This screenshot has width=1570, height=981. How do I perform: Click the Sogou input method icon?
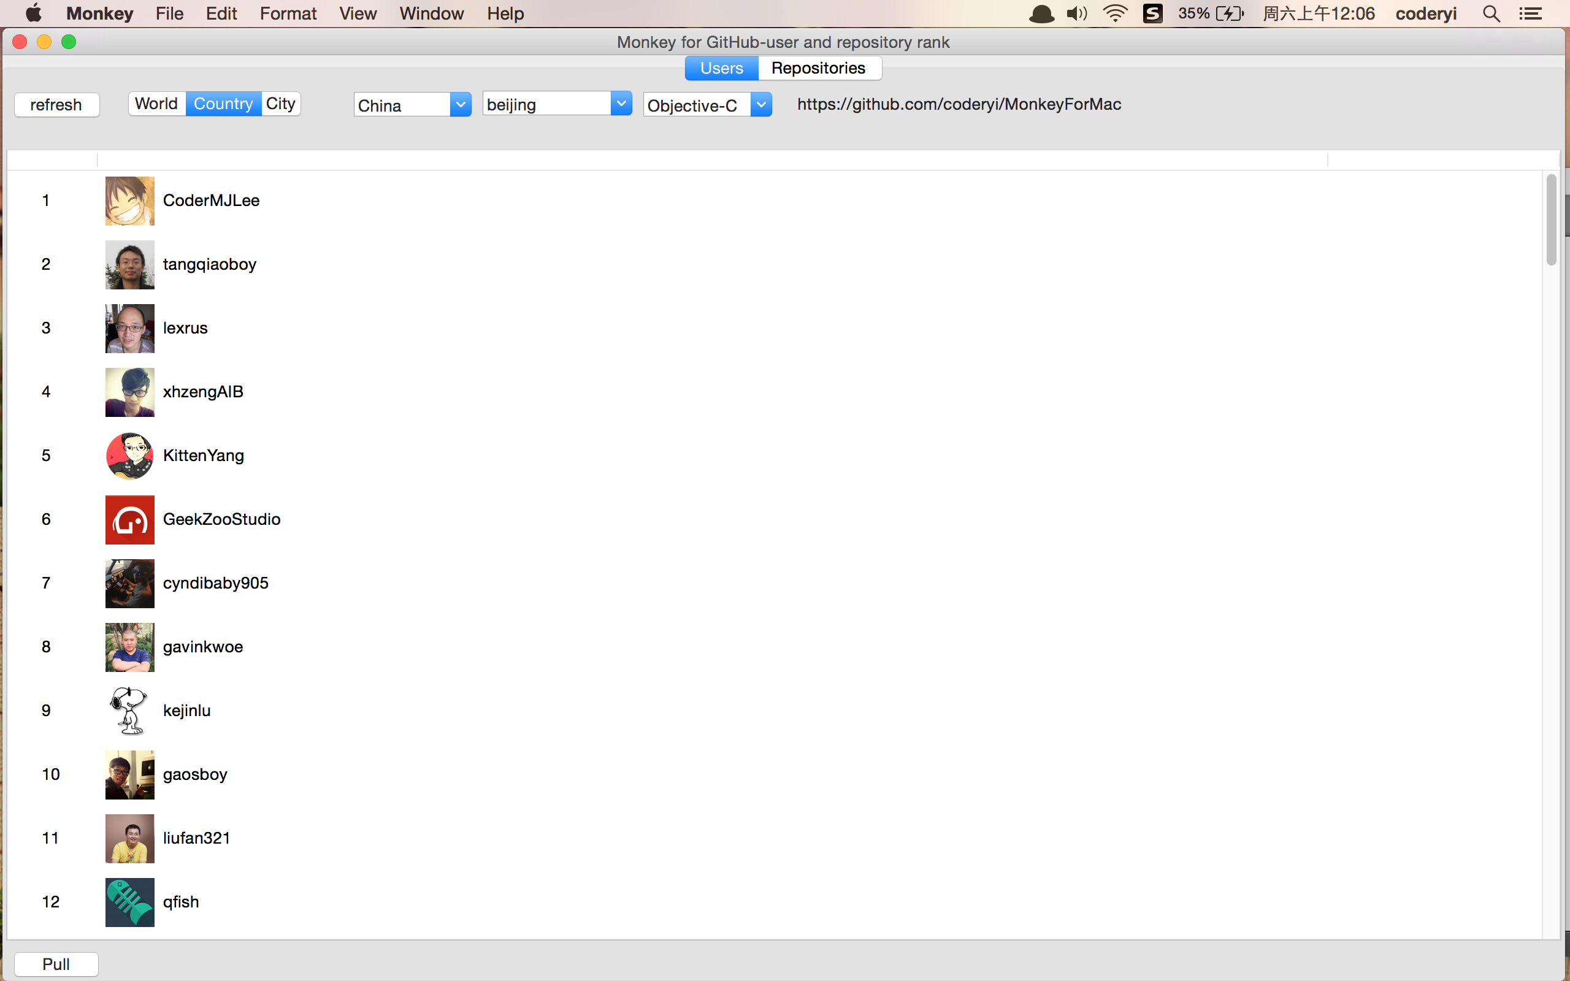click(1152, 13)
